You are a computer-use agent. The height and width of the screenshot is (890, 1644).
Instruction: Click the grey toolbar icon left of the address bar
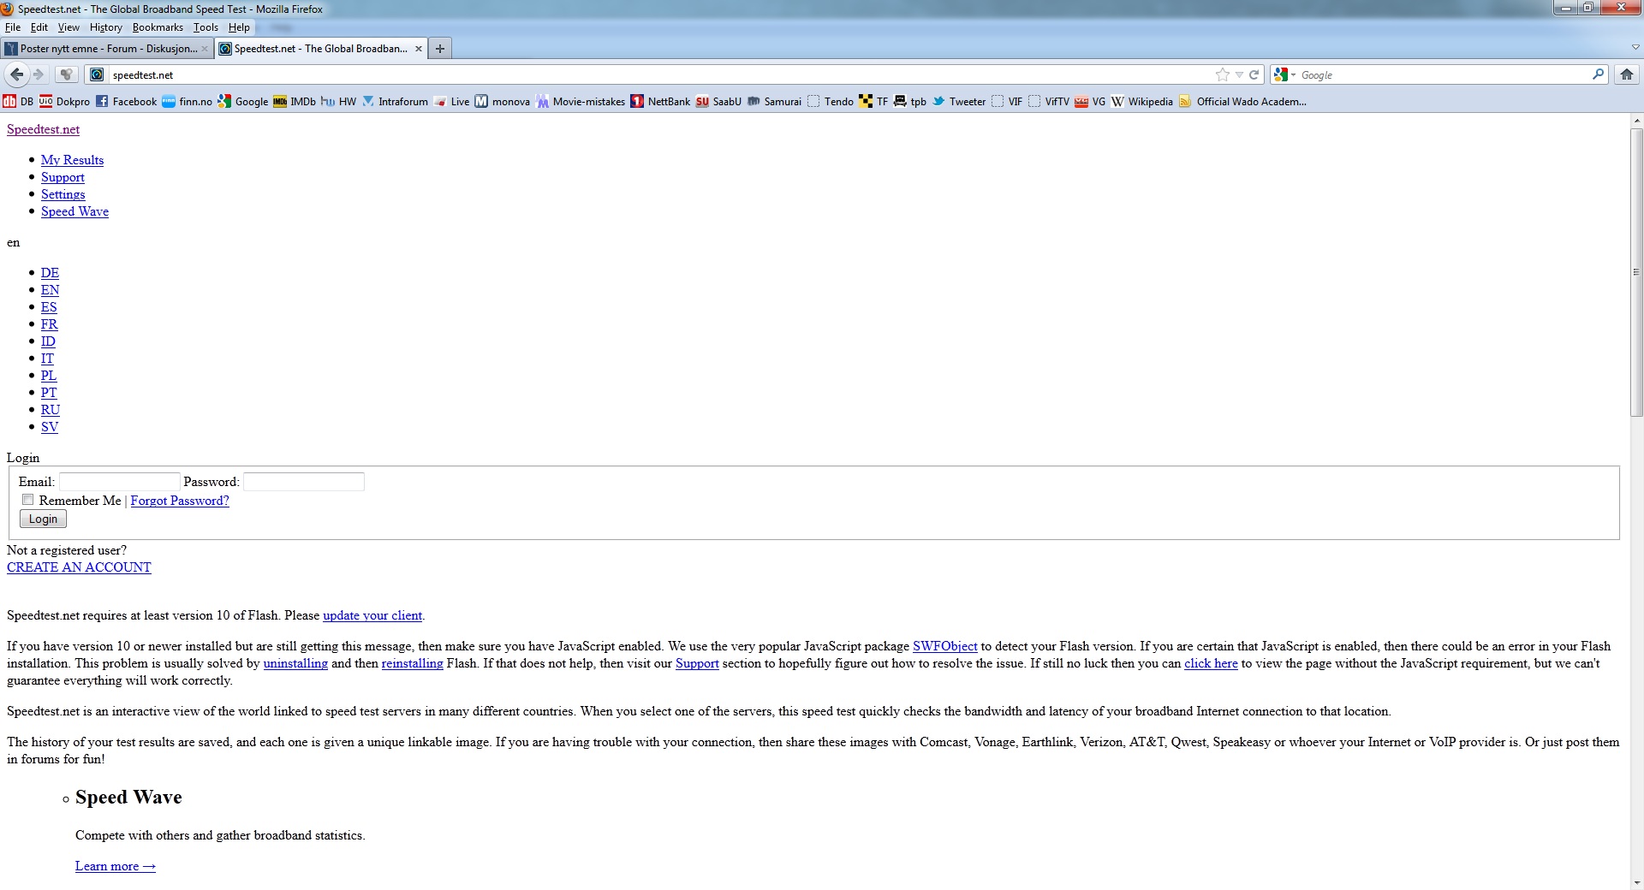[67, 74]
